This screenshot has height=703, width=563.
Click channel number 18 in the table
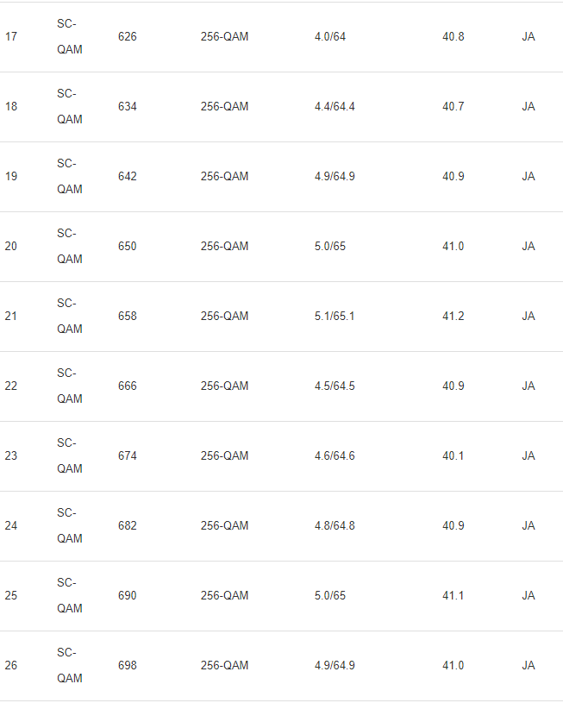point(10,107)
